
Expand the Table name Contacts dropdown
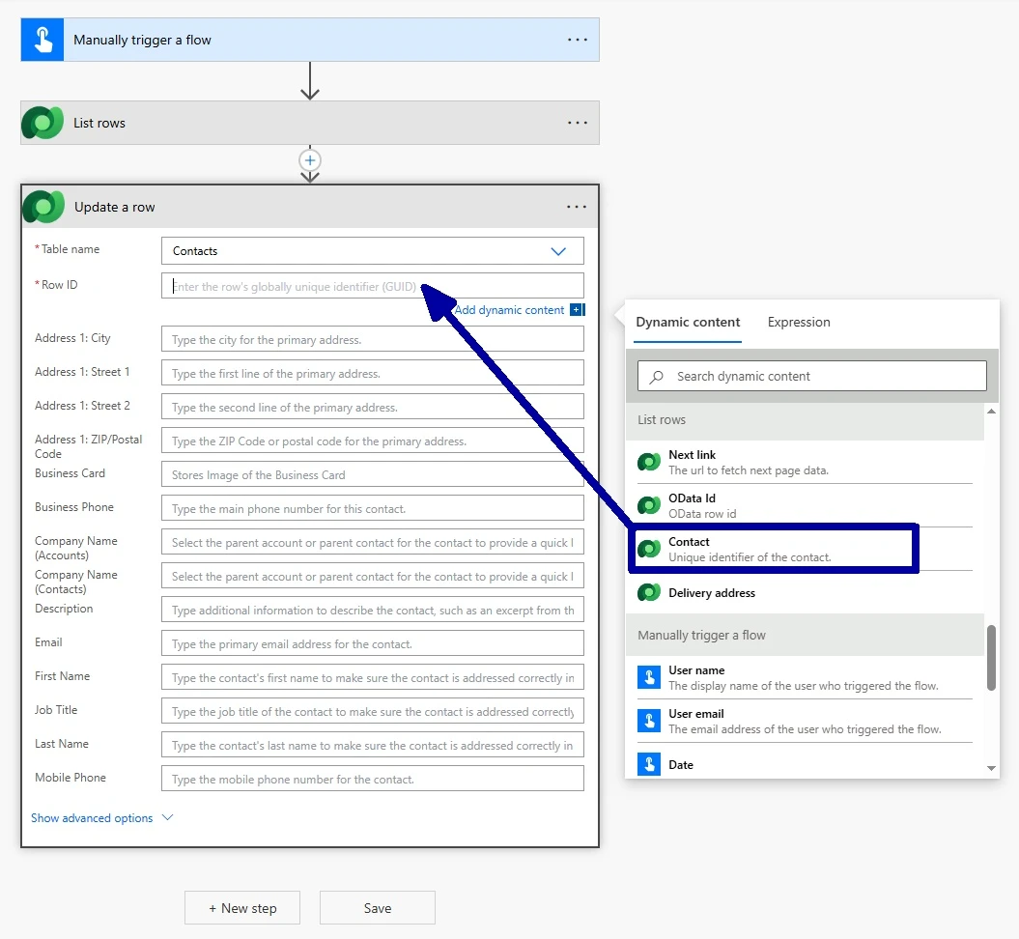coord(557,251)
